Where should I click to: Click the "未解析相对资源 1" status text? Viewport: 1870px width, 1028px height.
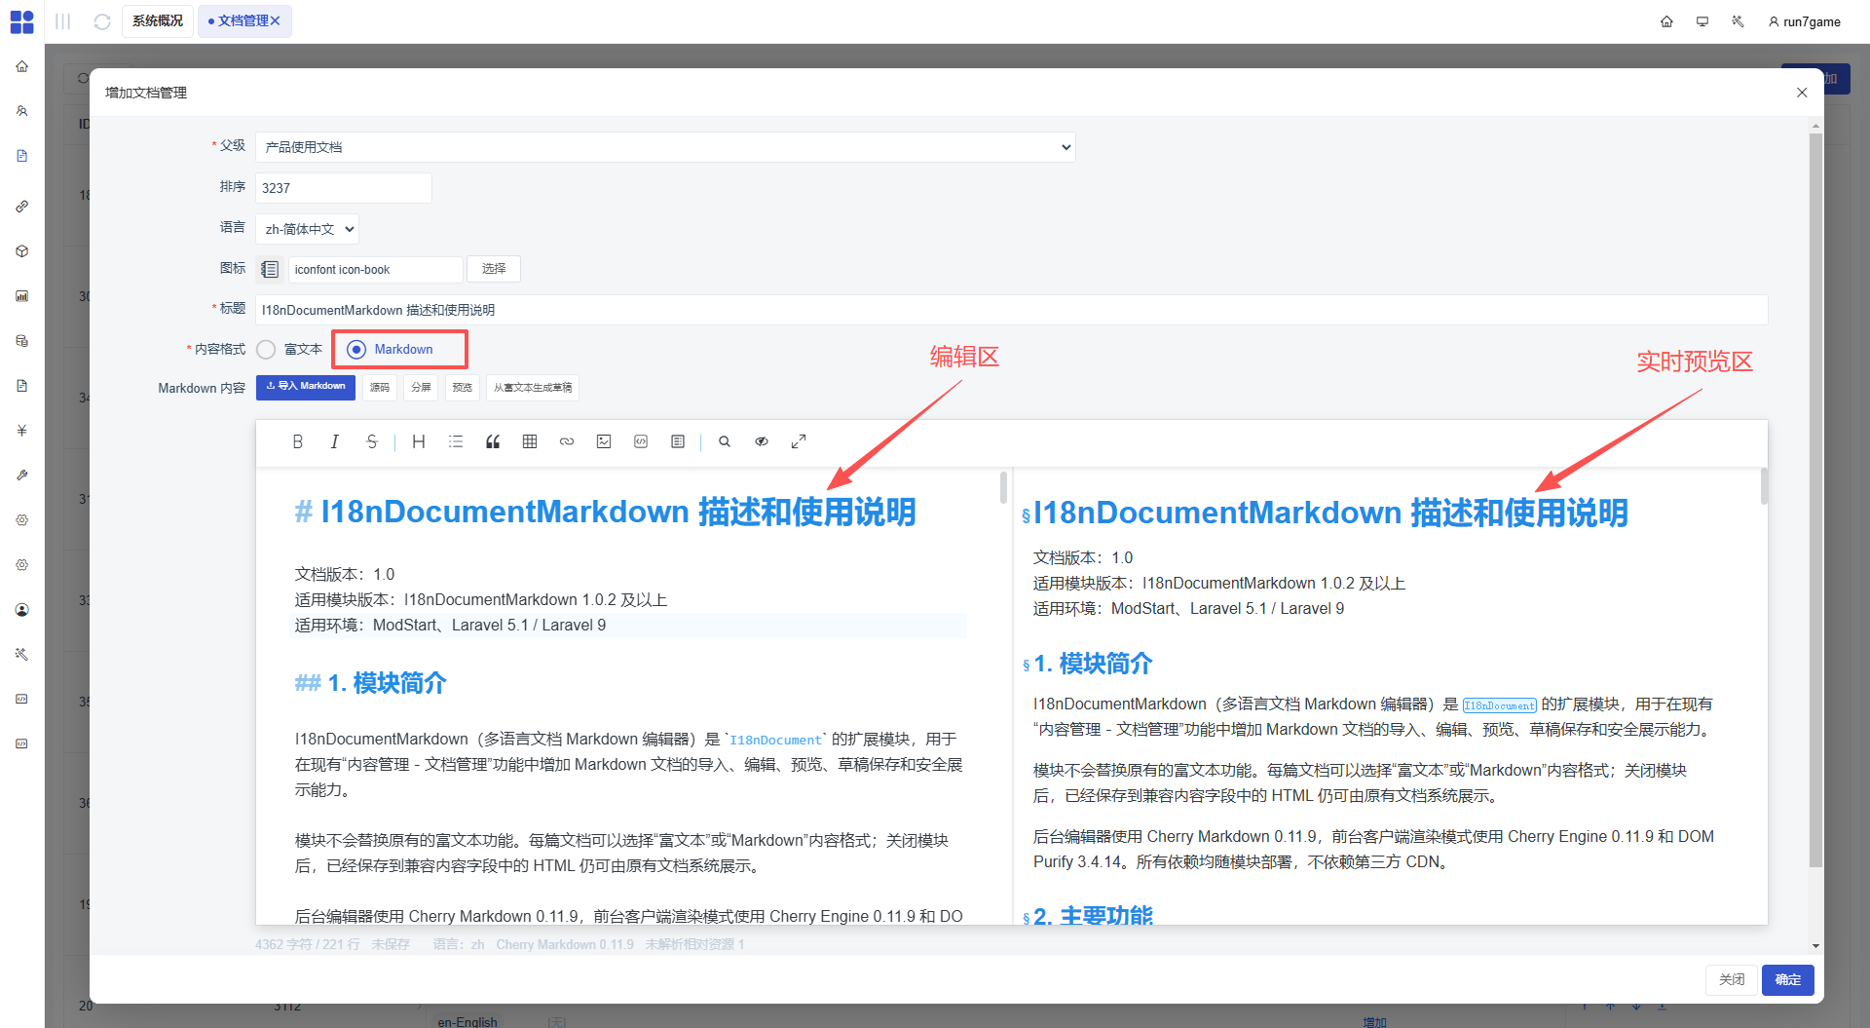coord(694,944)
